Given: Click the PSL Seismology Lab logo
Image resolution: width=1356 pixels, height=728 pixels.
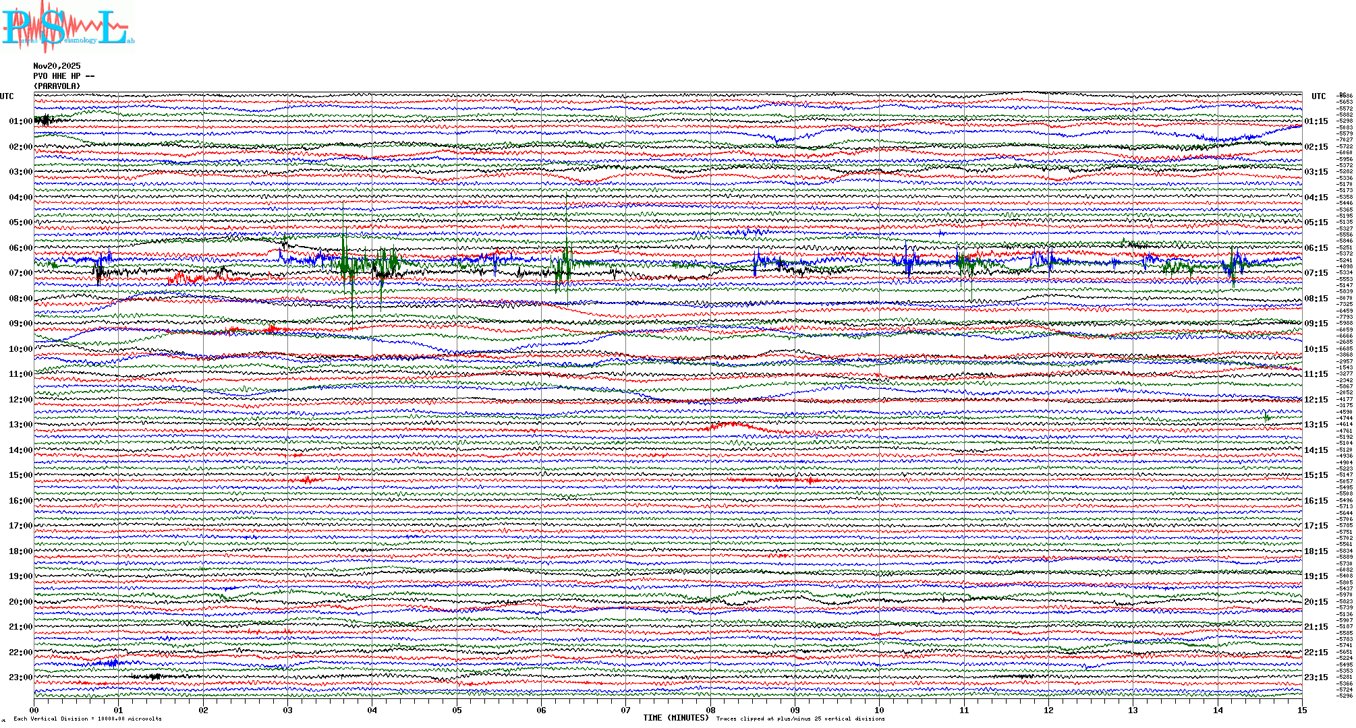Looking at the screenshot, I should [67, 27].
